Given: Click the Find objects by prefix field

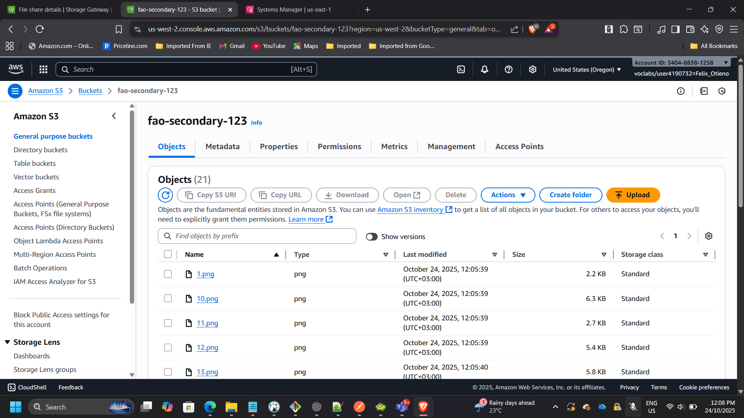Looking at the screenshot, I should 257,236.
